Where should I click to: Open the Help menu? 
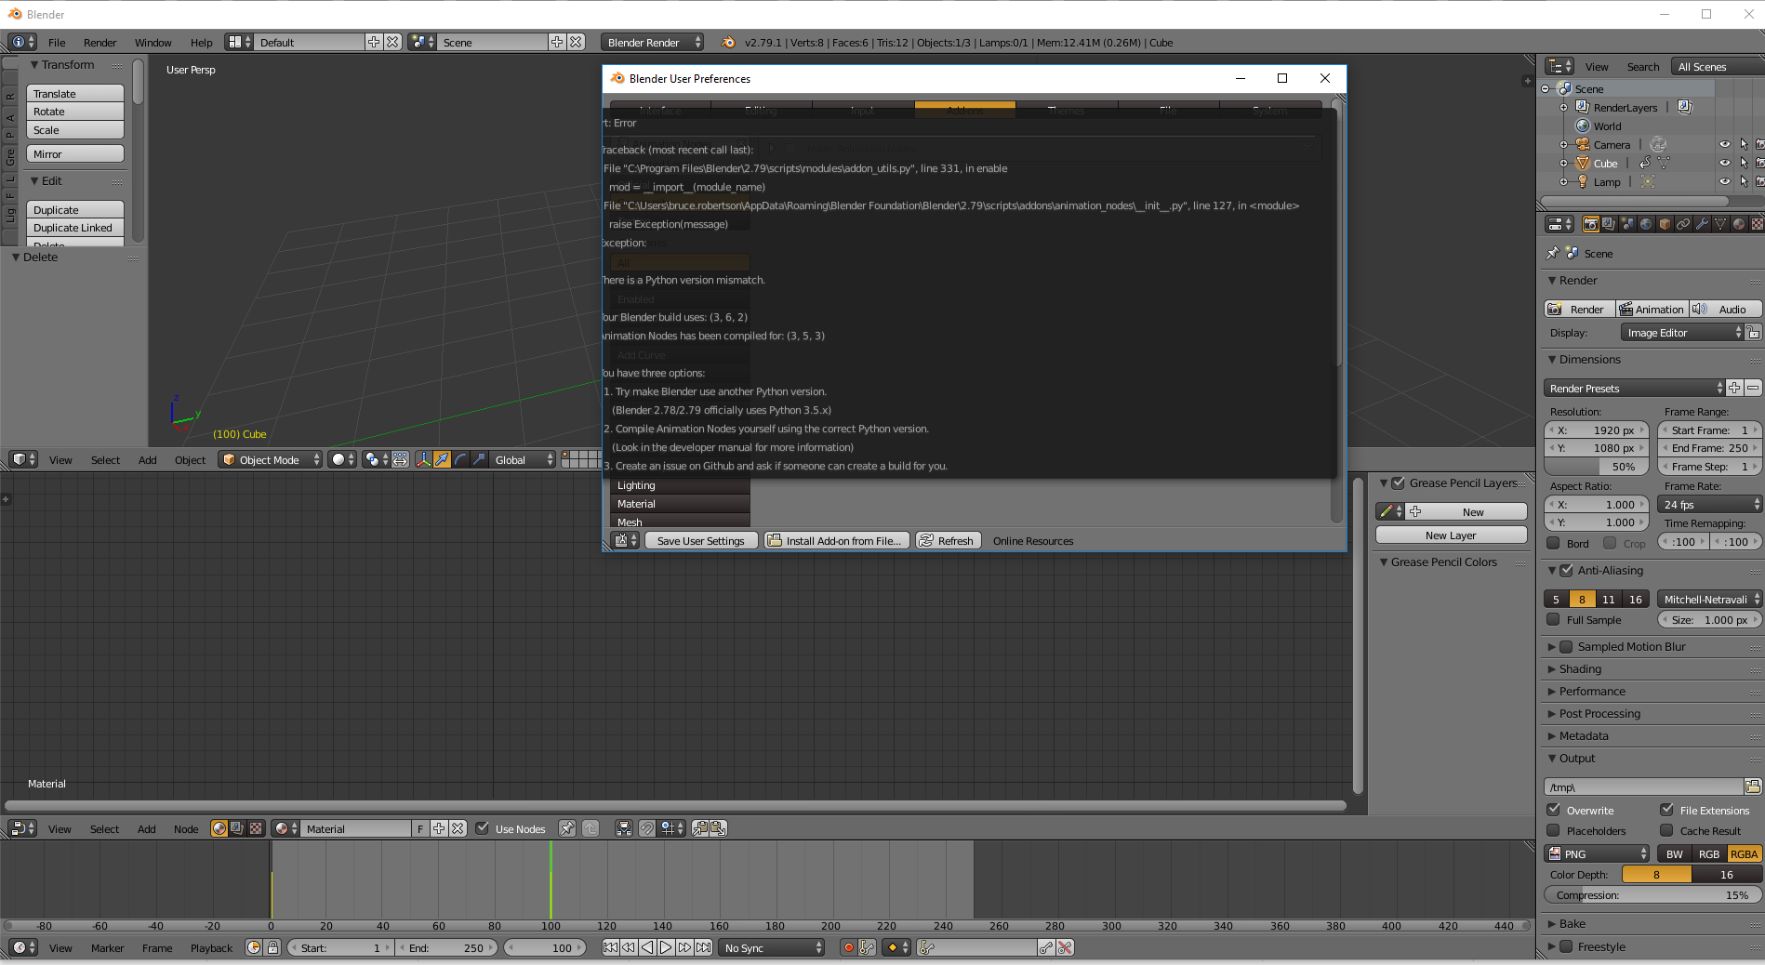point(201,43)
